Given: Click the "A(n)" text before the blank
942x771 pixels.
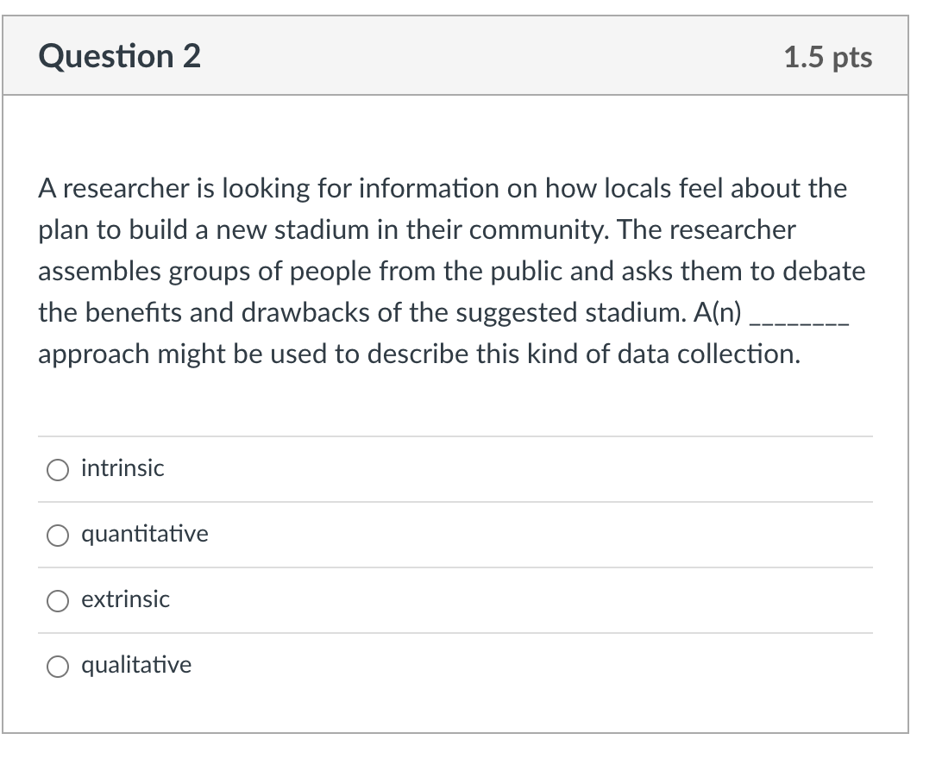Looking at the screenshot, I should point(714,312).
